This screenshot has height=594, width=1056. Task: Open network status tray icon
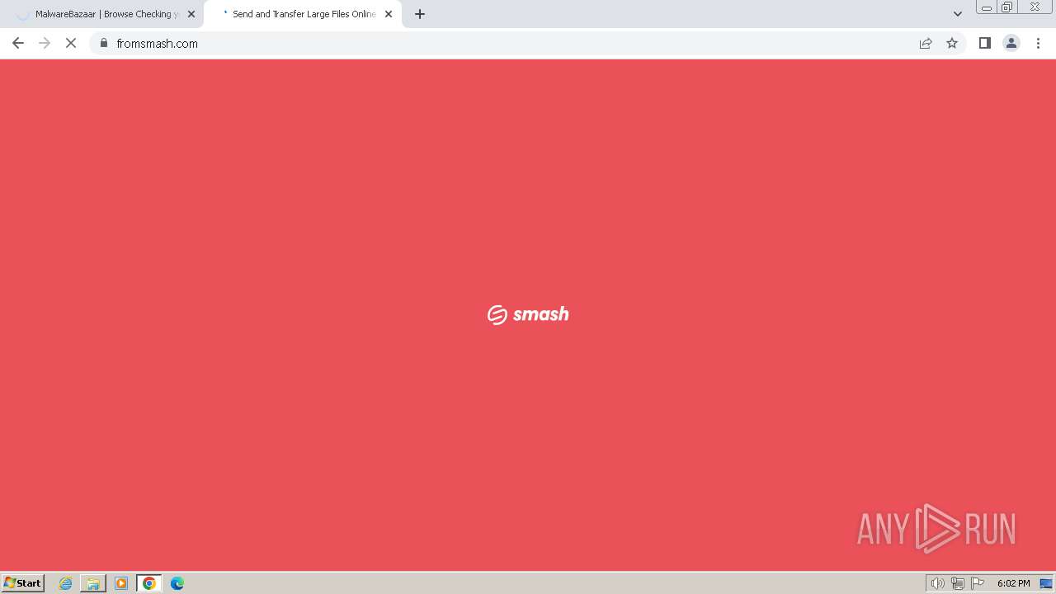(958, 583)
